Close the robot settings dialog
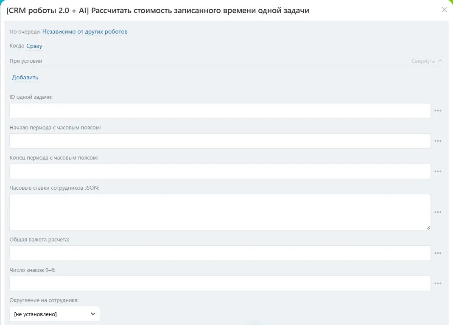The height and width of the screenshot is (325, 453). [444, 10]
